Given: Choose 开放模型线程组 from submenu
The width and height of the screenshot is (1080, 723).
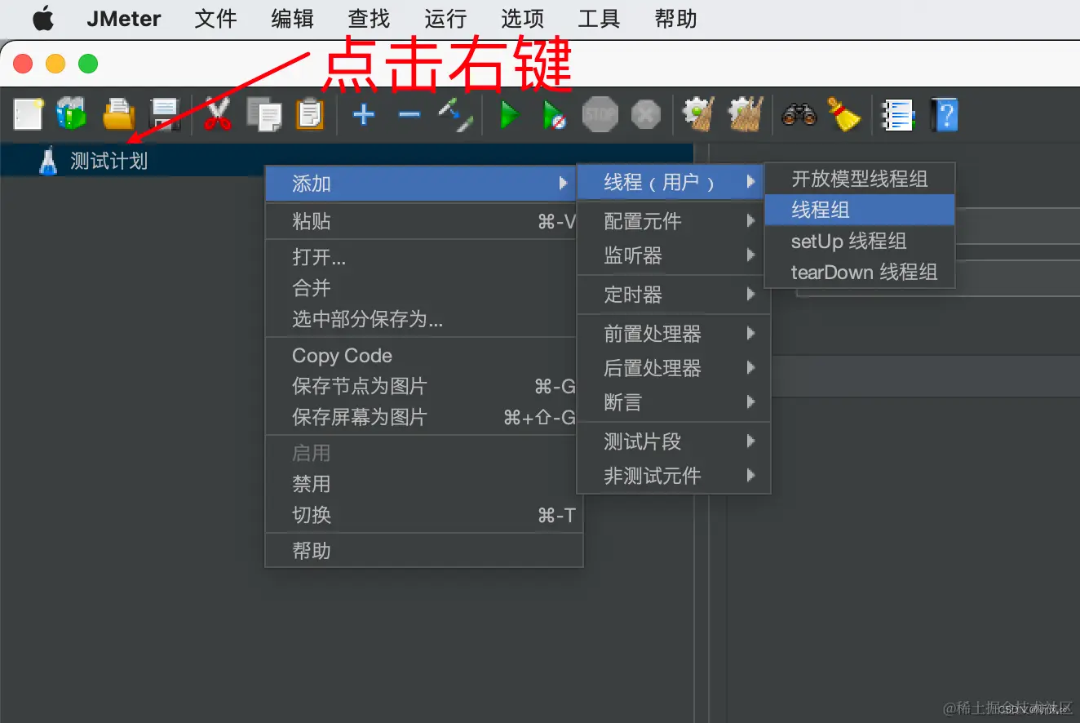Looking at the screenshot, I should (x=860, y=179).
